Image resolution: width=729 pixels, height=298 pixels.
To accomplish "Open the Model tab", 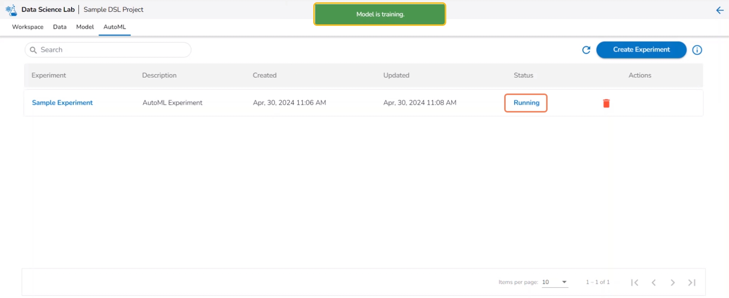I will coord(85,27).
